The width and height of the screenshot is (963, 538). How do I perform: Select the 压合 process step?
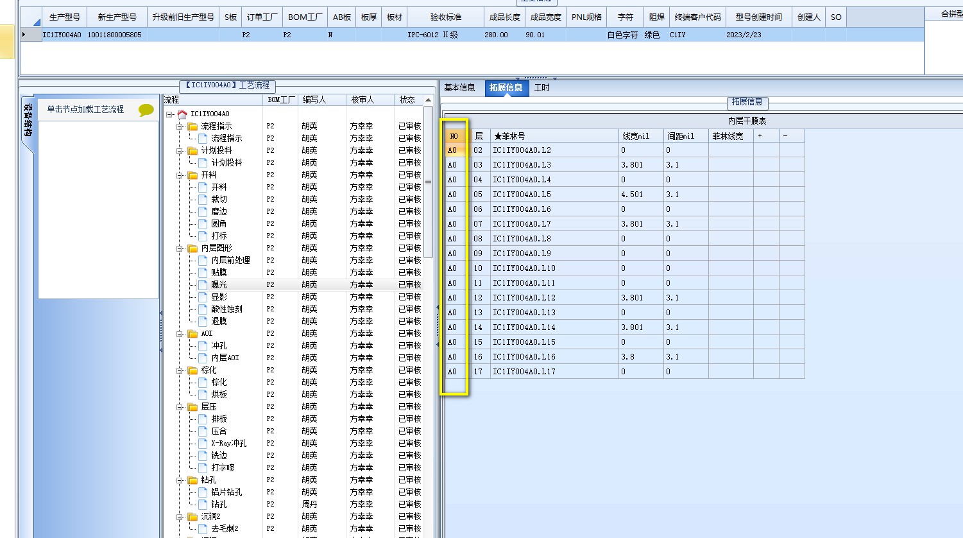(x=219, y=431)
